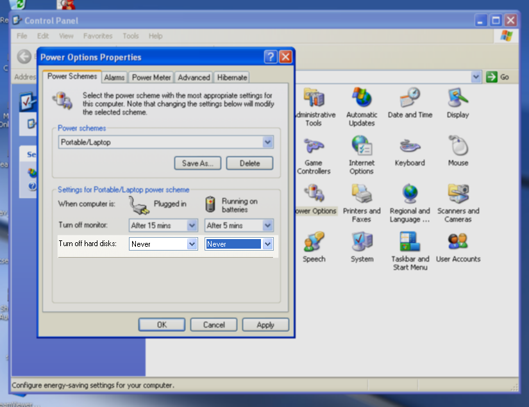Click the Back arrow in Control Panel toolbar
Screen dimensions: 529x407
pos(24,56)
